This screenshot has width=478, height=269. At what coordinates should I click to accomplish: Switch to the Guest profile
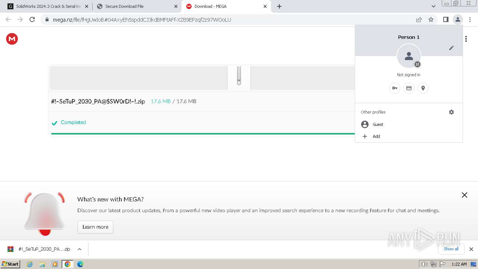click(409, 124)
